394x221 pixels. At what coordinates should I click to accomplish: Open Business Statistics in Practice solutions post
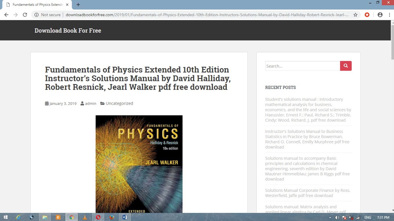(x=308, y=139)
